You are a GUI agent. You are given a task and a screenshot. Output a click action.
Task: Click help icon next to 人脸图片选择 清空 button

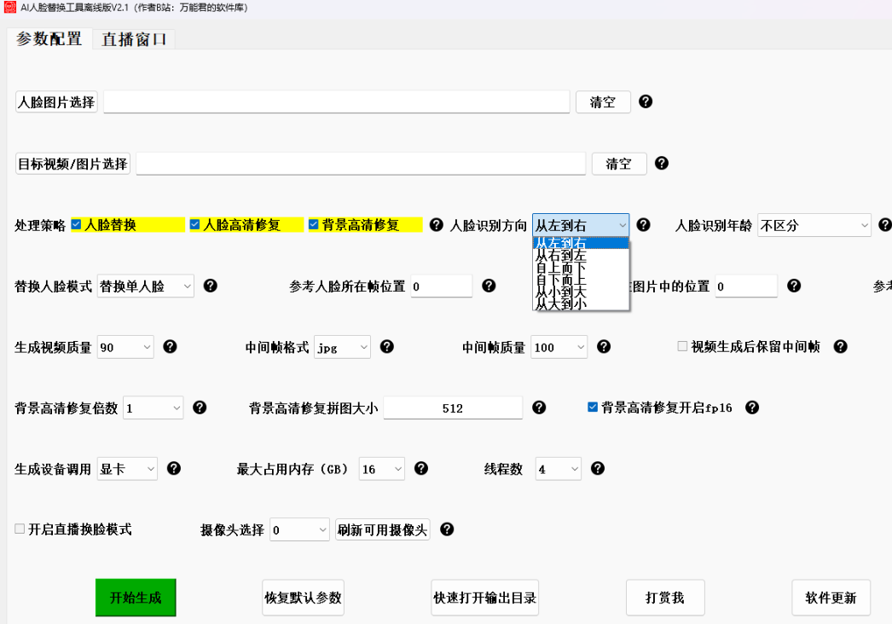pyautogui.click(x=646, y=102)
